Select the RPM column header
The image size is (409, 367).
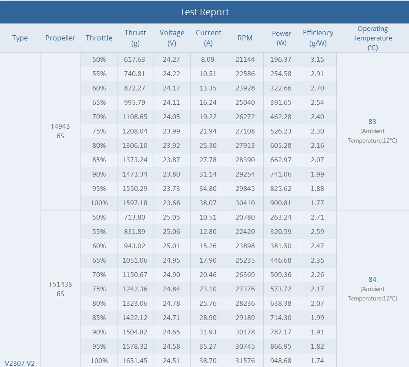pyautogui.click(x=245, y=38)
